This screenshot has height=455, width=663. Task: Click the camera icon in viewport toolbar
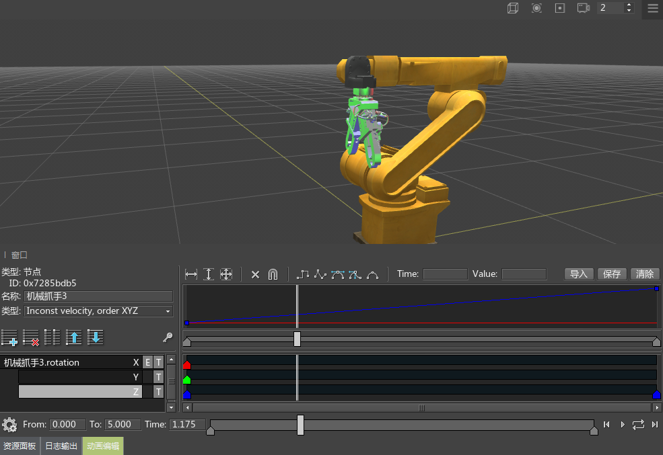583,8
